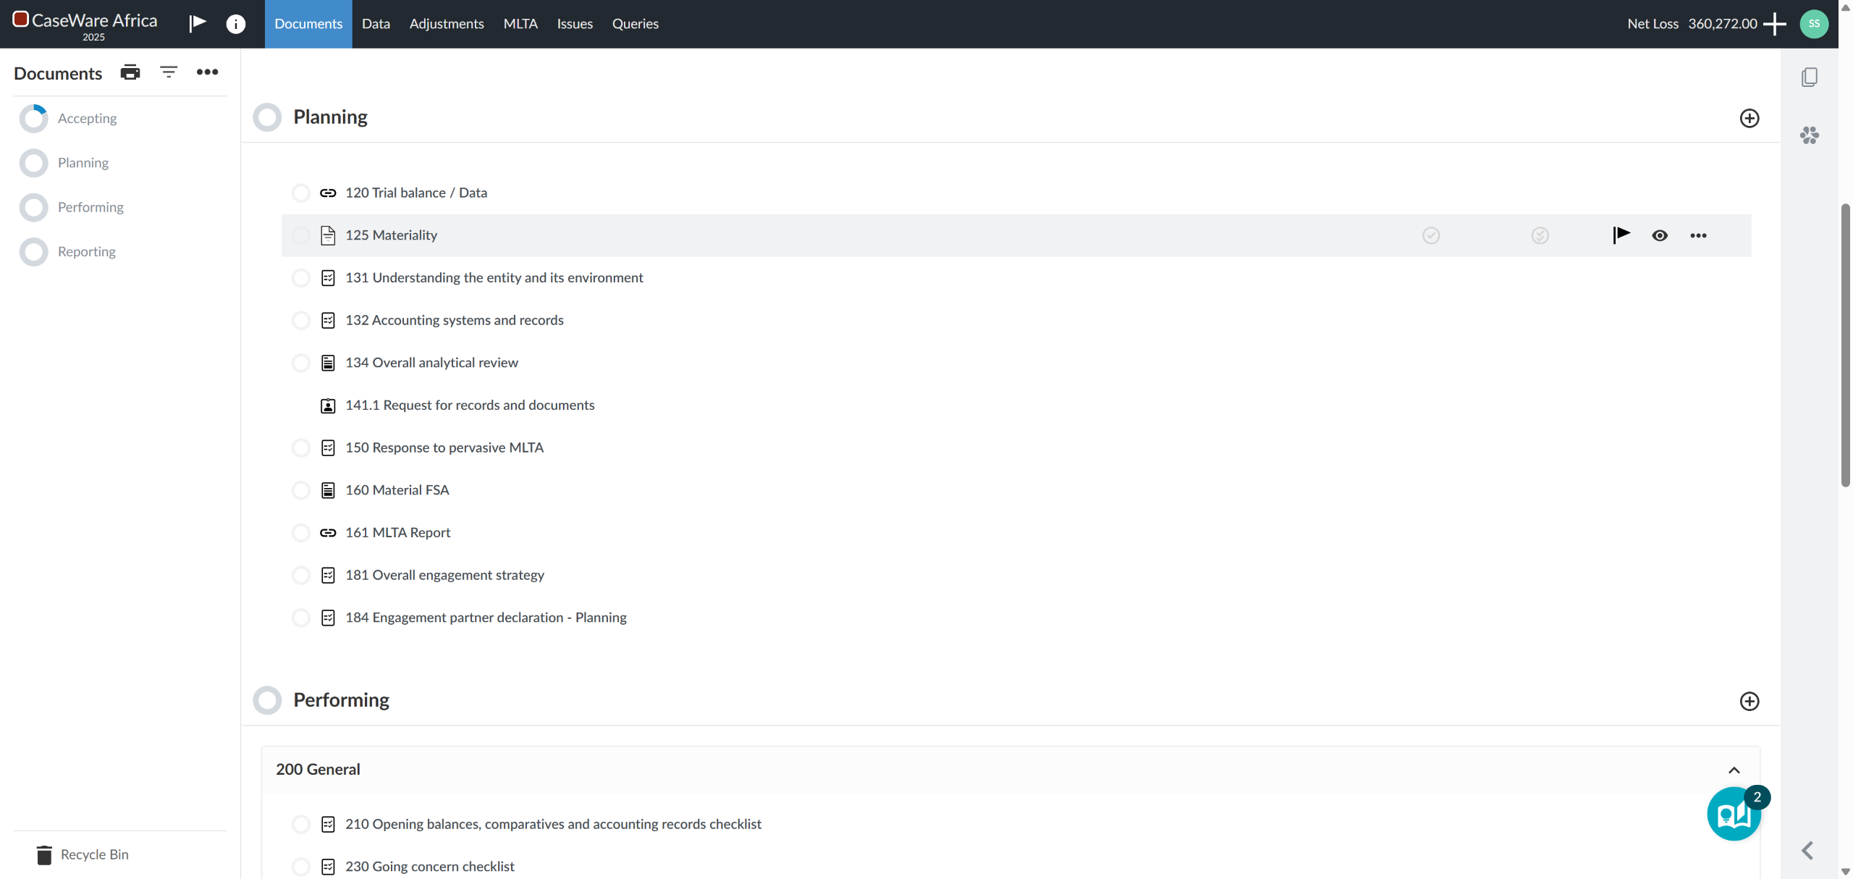The width and height of the screenshot is (1853, 879).
Task: Collapse the 200 General group
Action: [1734, 770]
